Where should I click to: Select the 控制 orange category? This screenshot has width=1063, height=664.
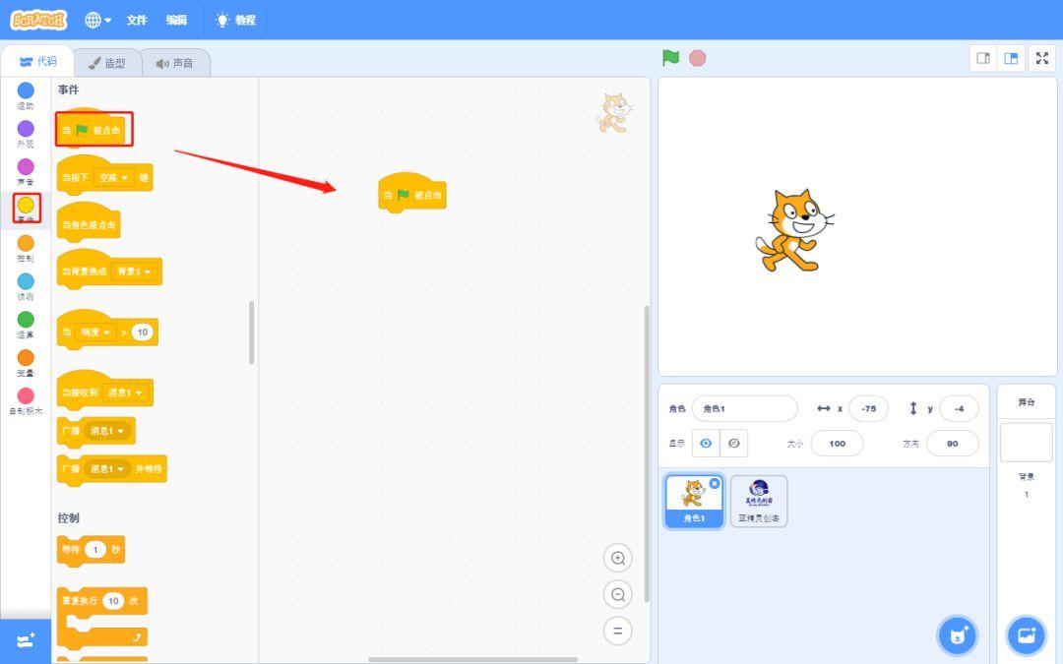coord(26,248)
